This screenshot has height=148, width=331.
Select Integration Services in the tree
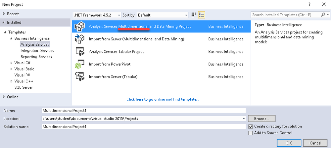point(37,51)
